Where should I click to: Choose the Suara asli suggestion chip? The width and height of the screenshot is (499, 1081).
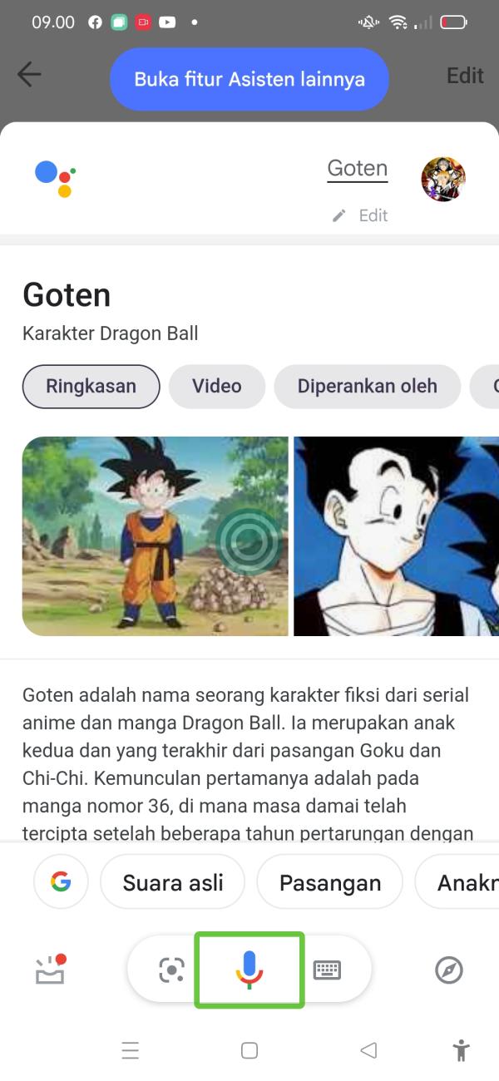coord(173,882)
